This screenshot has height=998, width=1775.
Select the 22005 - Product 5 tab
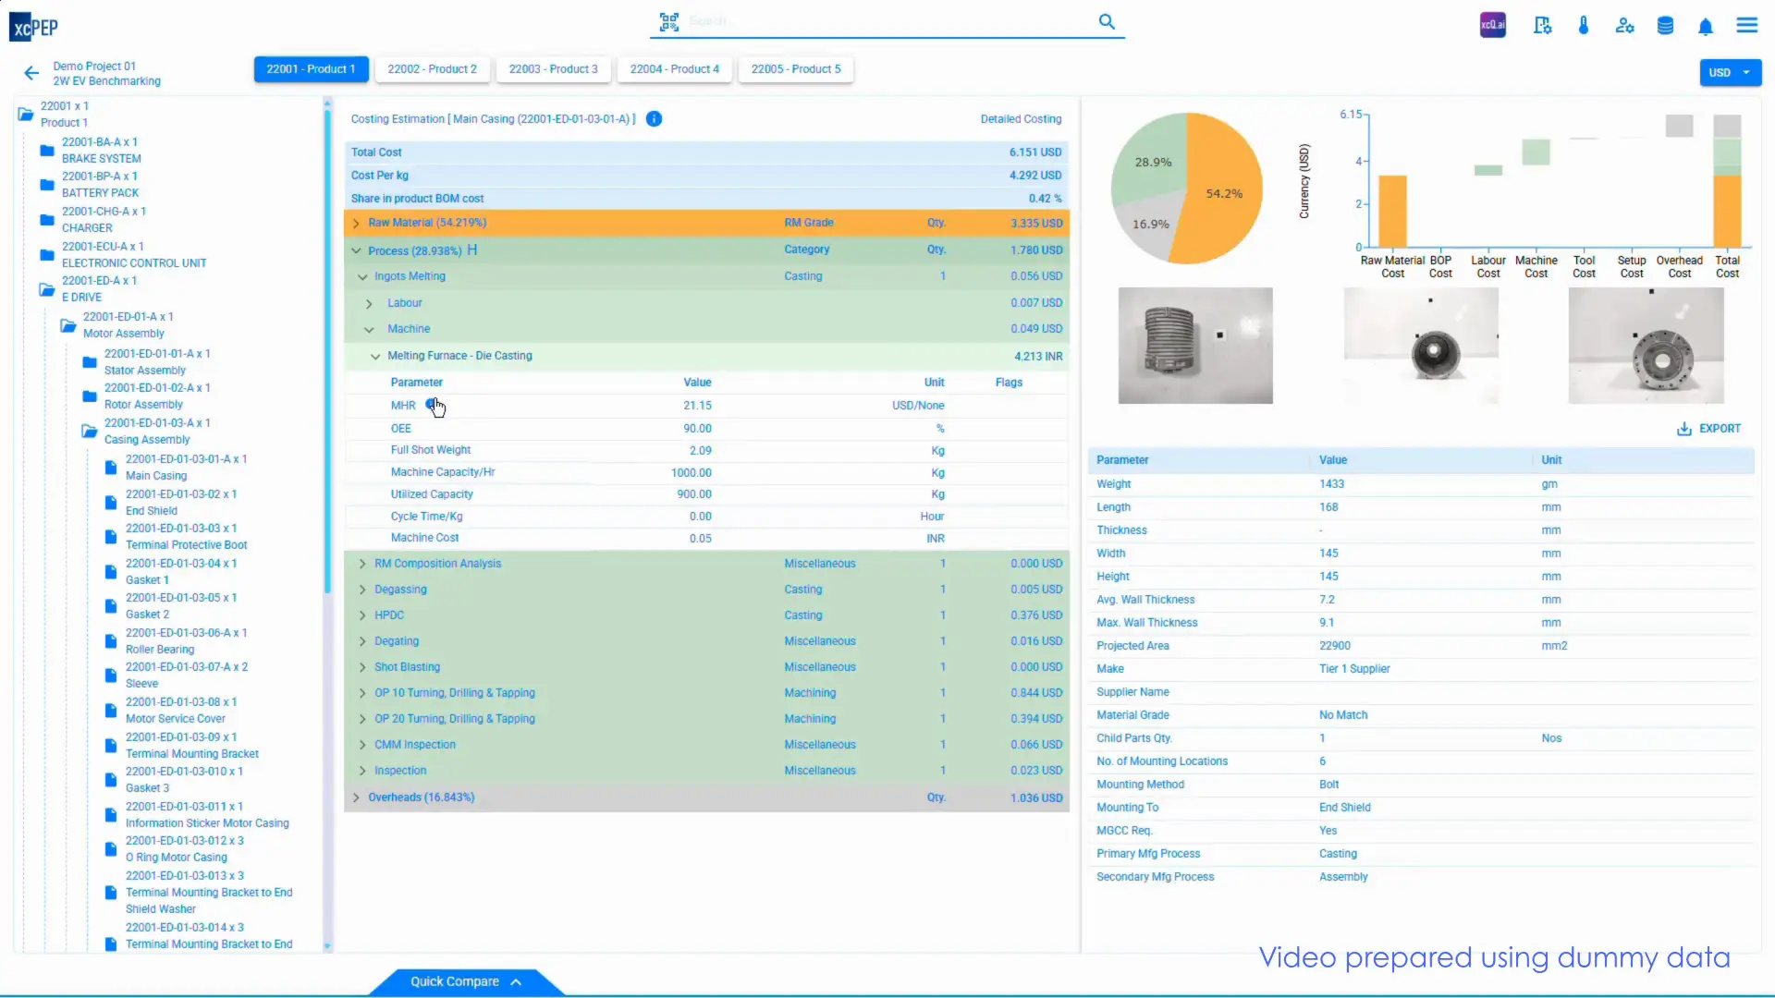(795, 69)
